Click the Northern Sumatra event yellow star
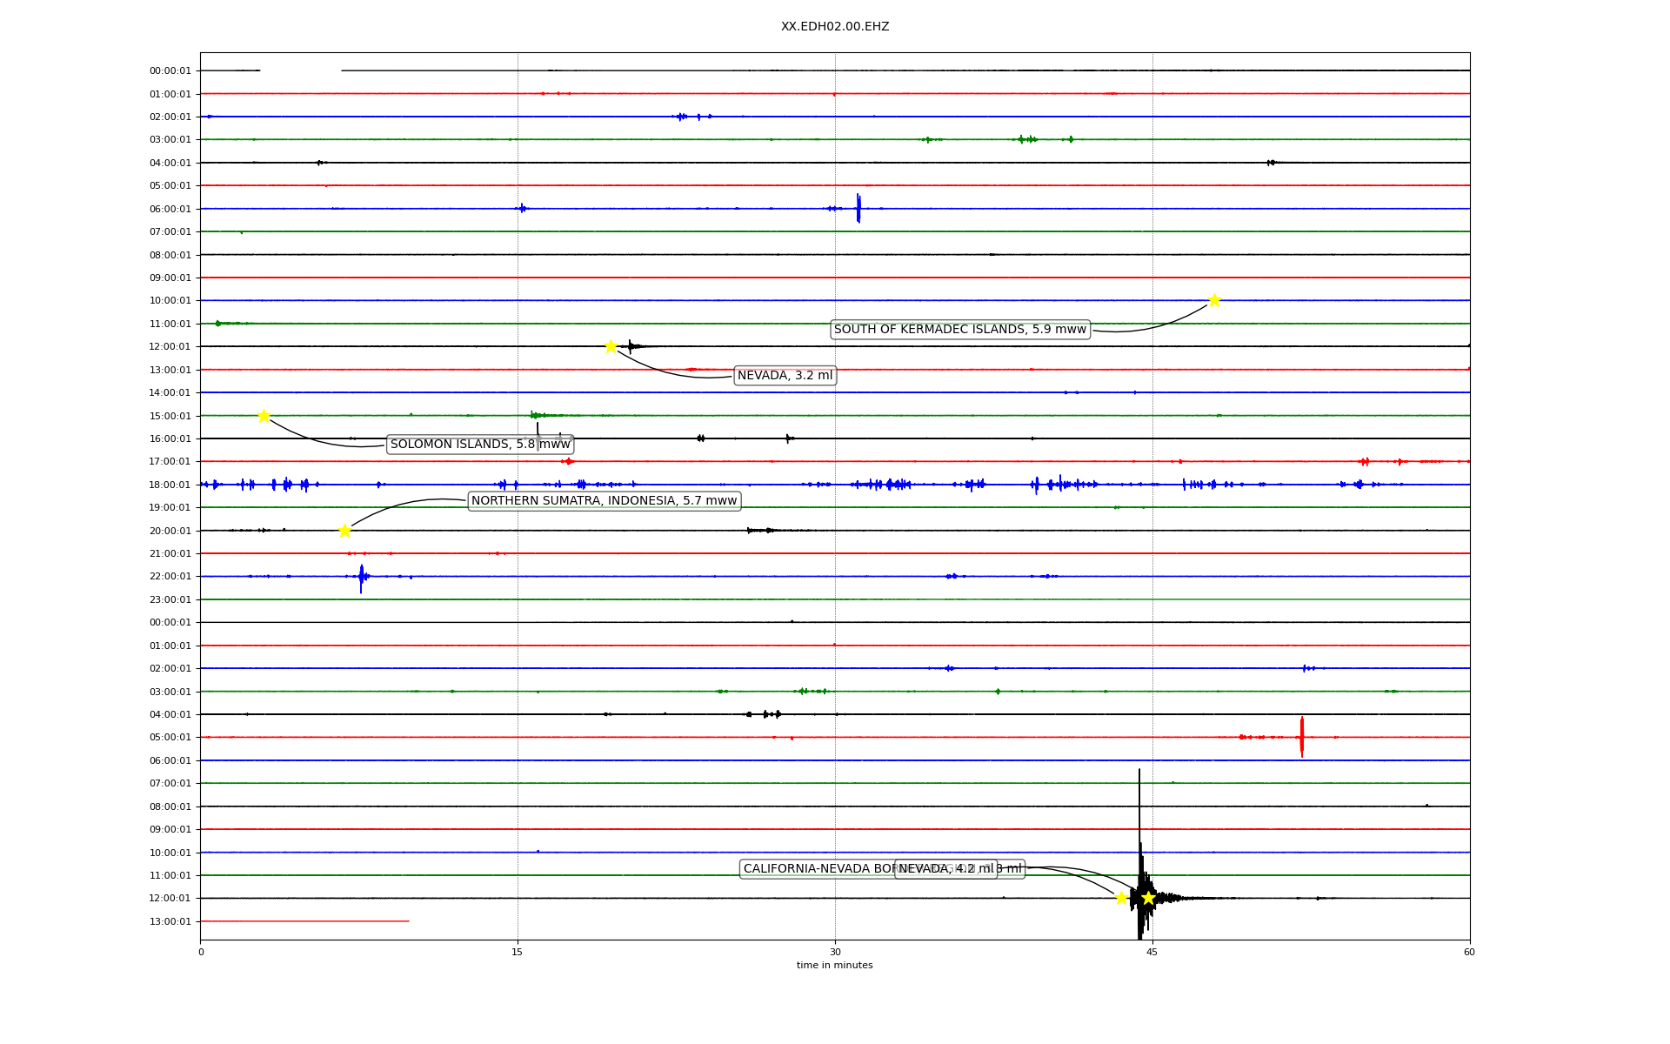Screen dimensions: 1670x1044 [x=344, y=531]
